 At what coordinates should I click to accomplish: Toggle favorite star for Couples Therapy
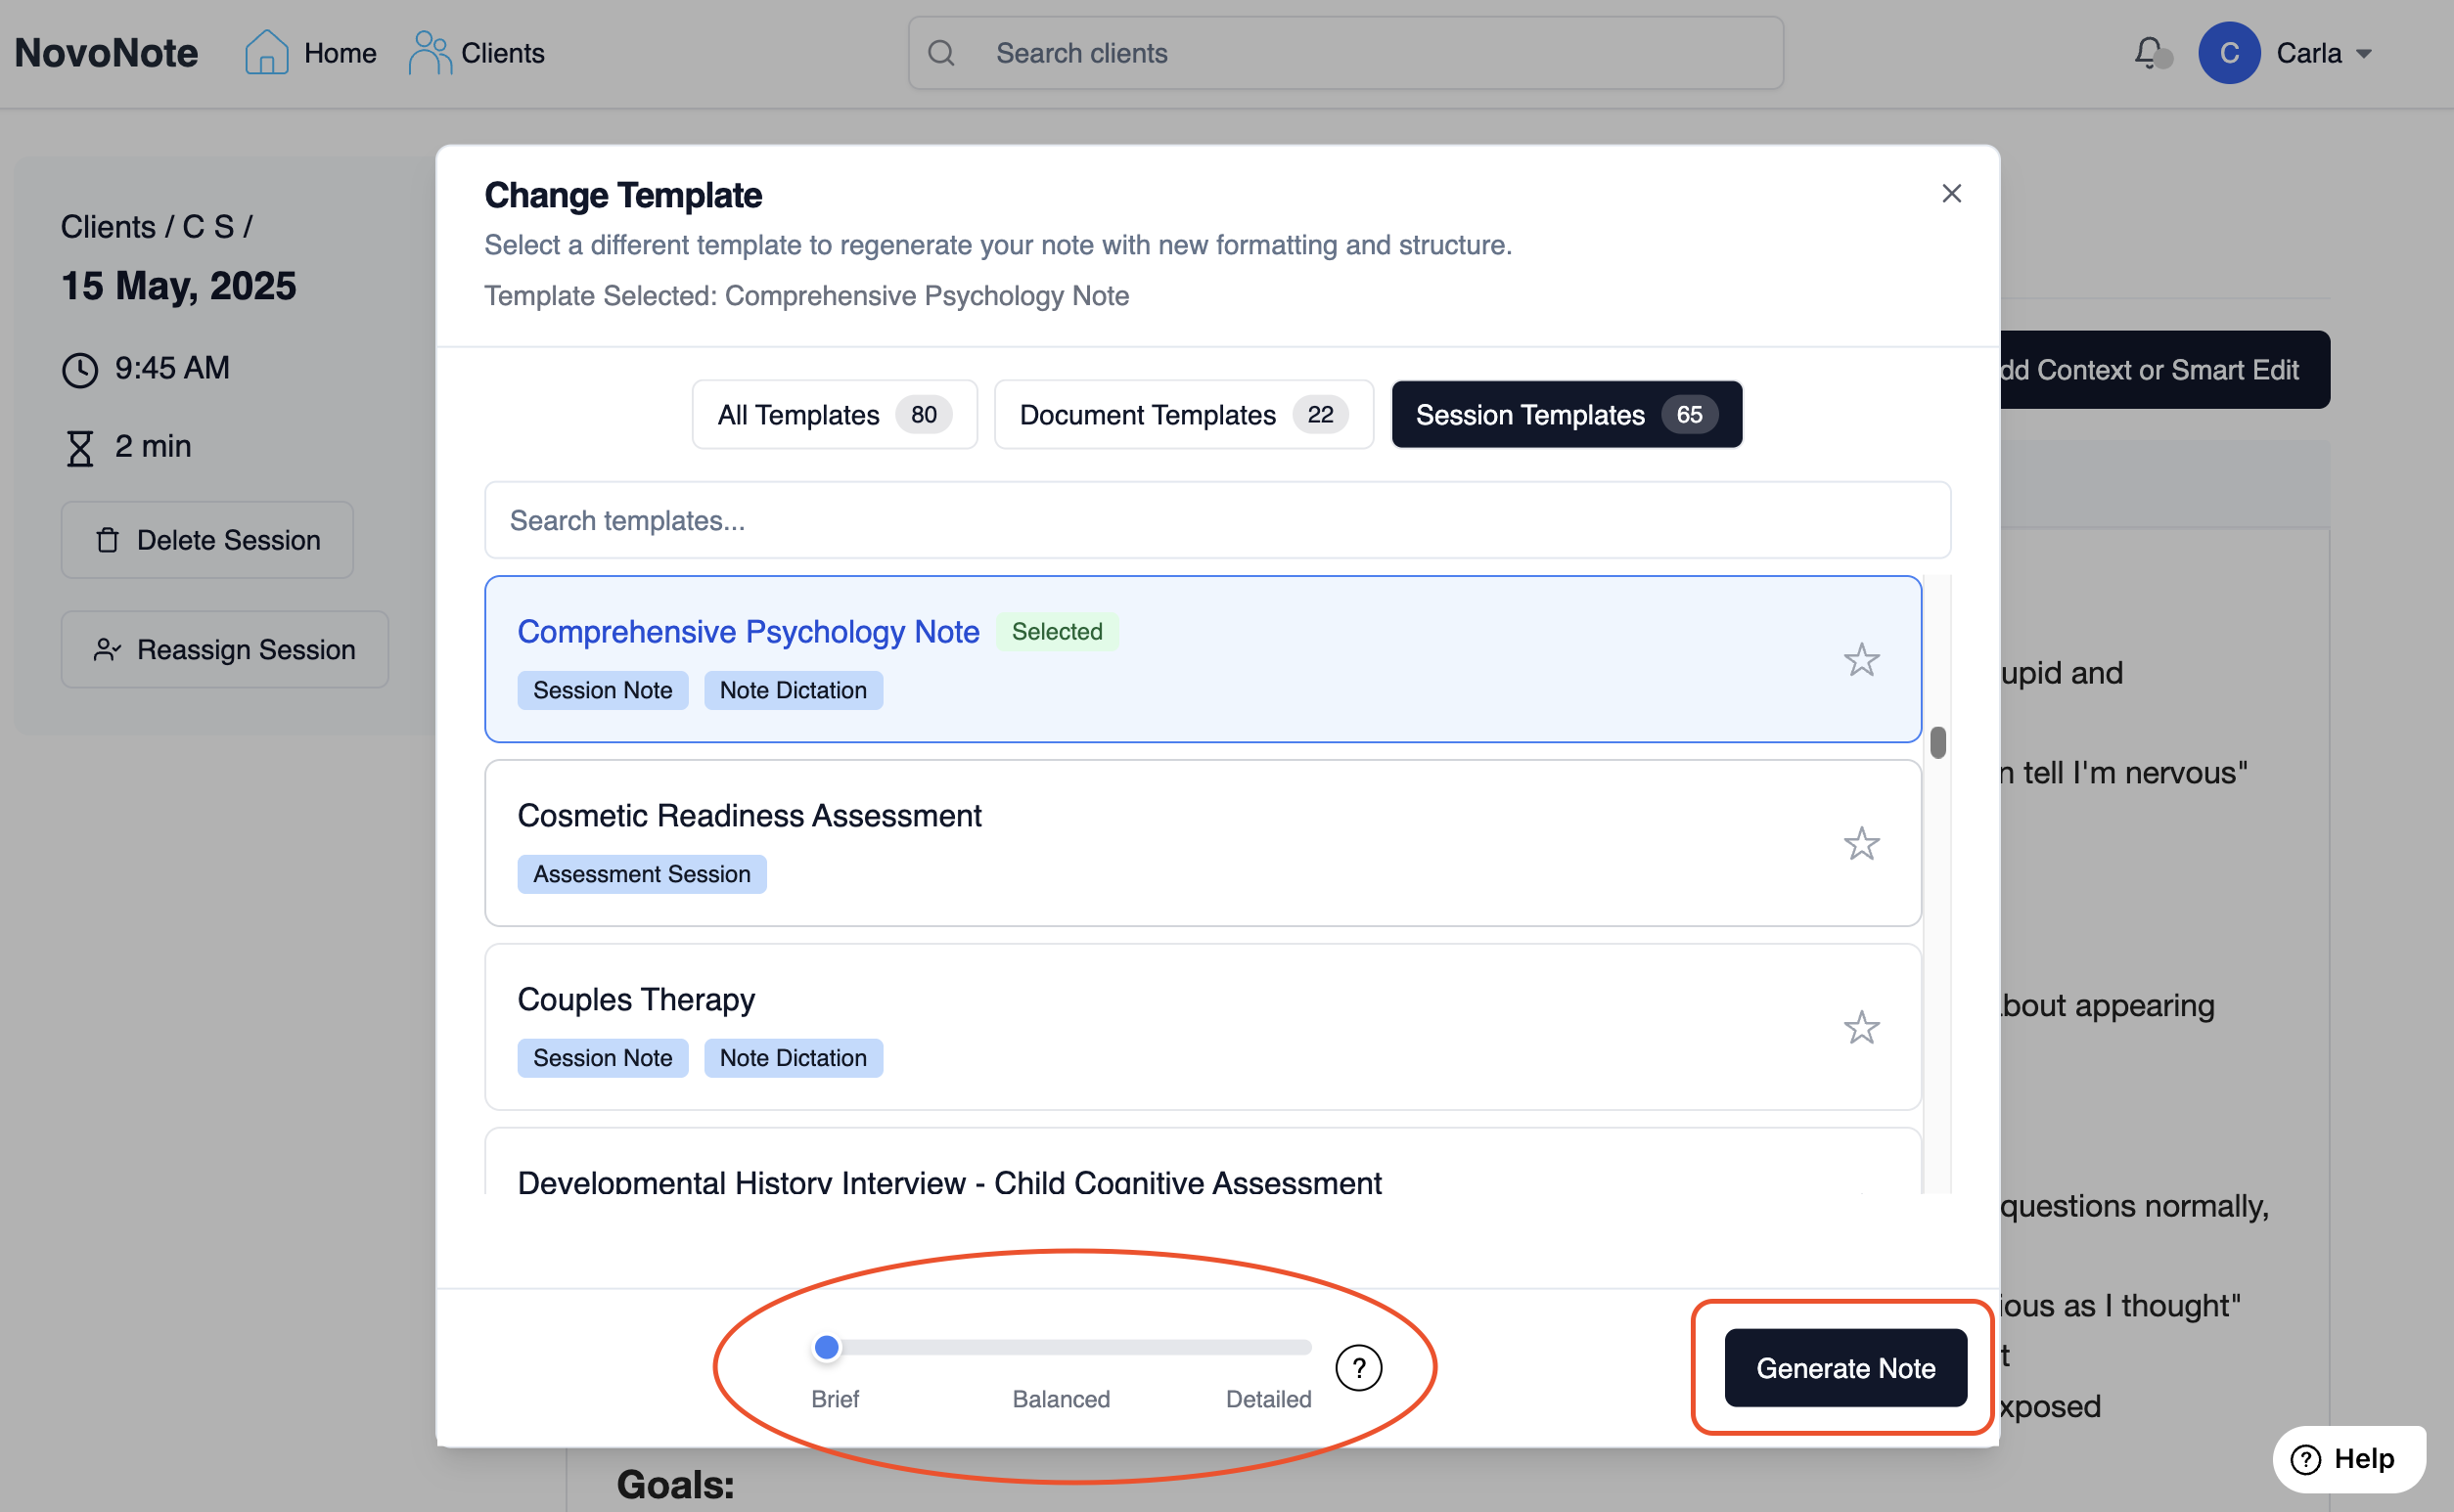pyautogui.click(x=1861, y=1028)
